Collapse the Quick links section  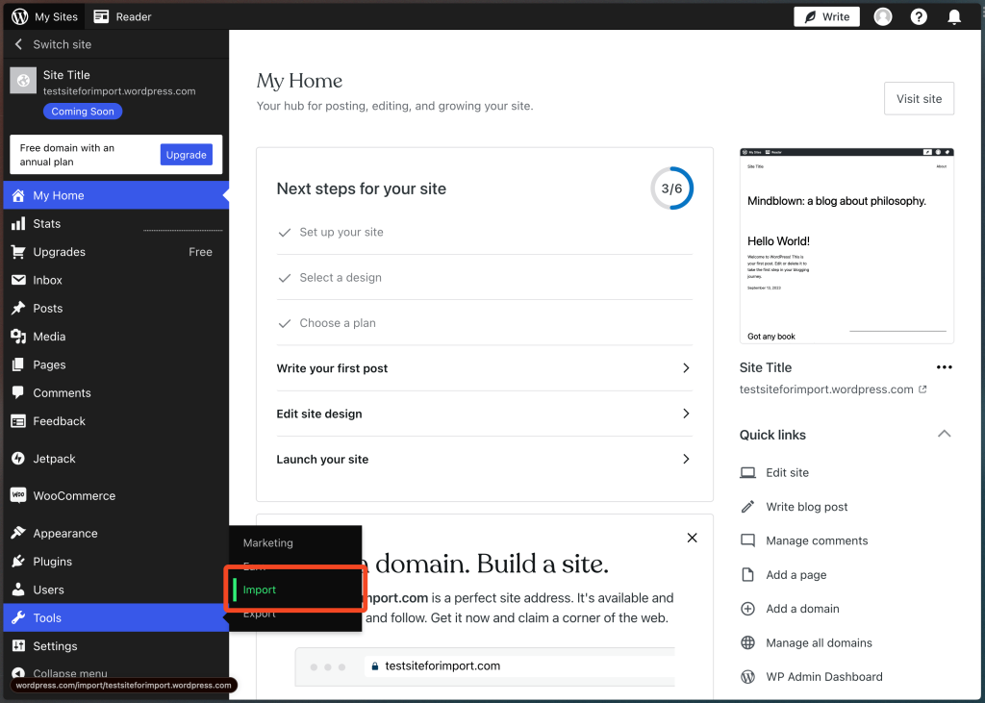944,435
